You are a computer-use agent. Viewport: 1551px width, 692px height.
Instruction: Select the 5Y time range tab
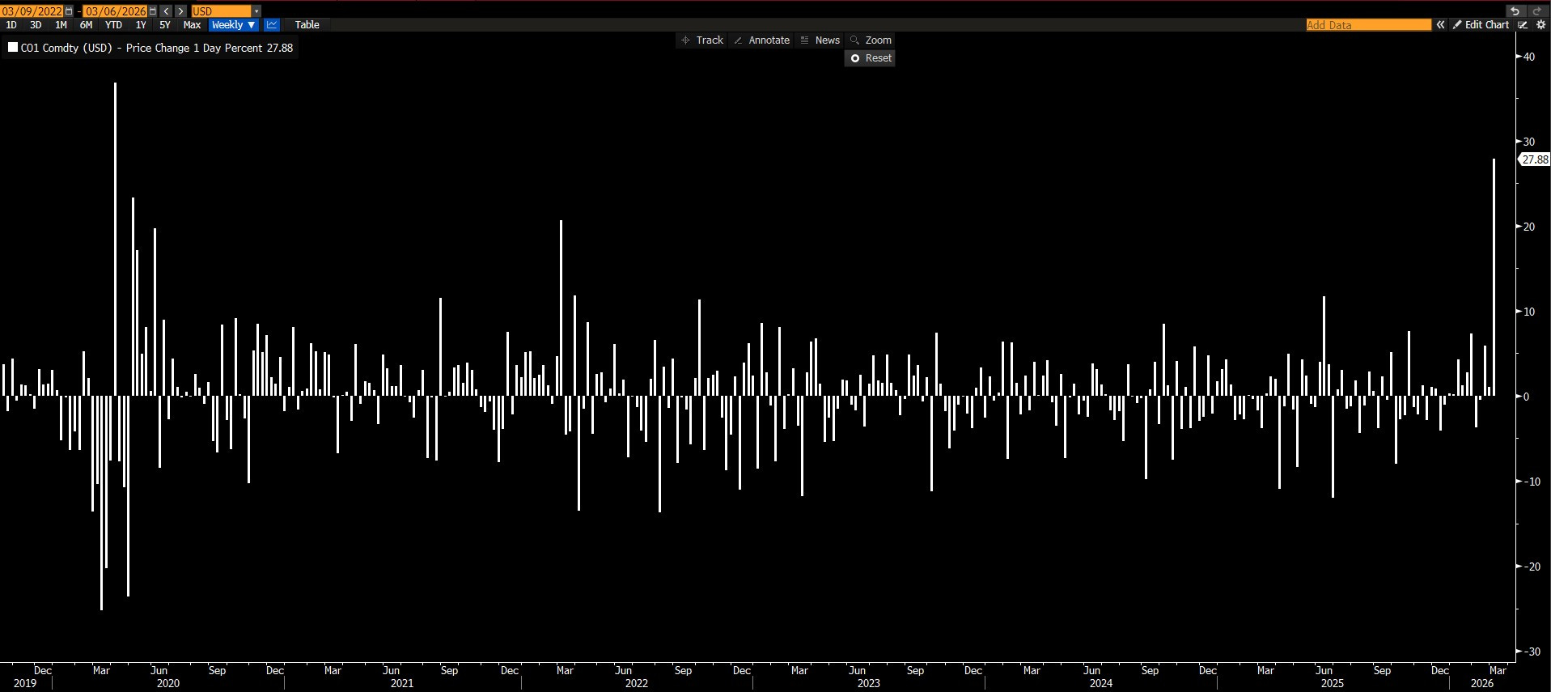164,25
